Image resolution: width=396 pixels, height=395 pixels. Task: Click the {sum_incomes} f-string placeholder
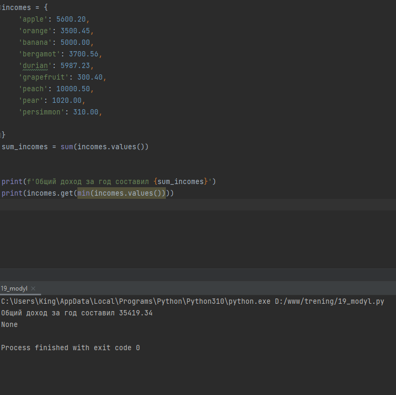click(181, 181)
